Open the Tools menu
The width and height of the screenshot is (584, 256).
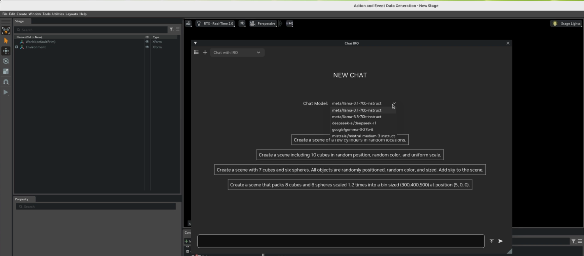pos(46,14)
